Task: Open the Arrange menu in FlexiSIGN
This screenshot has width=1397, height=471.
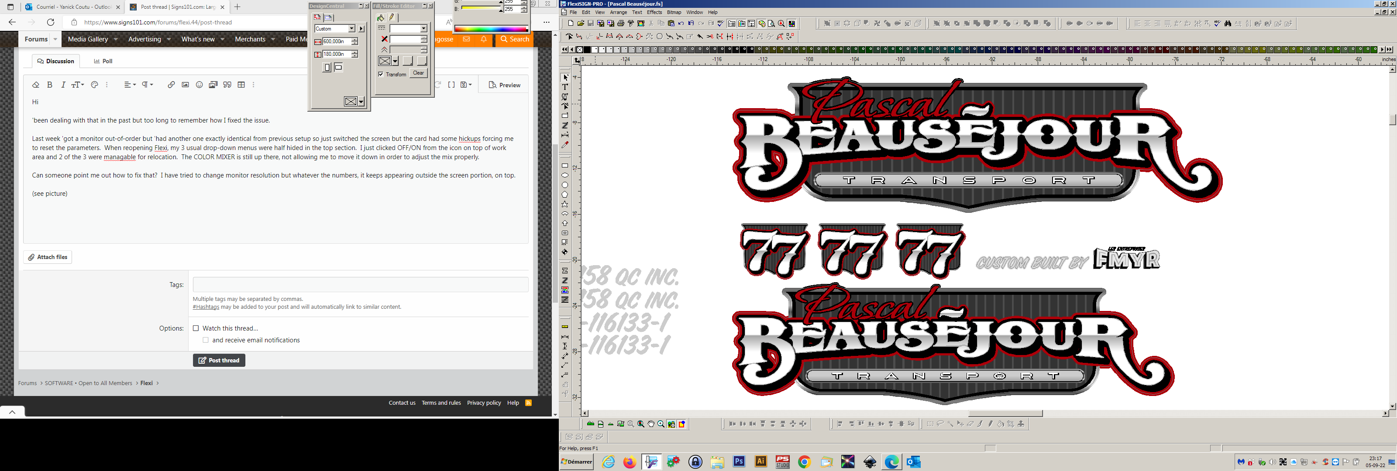Action: [618, 13]
